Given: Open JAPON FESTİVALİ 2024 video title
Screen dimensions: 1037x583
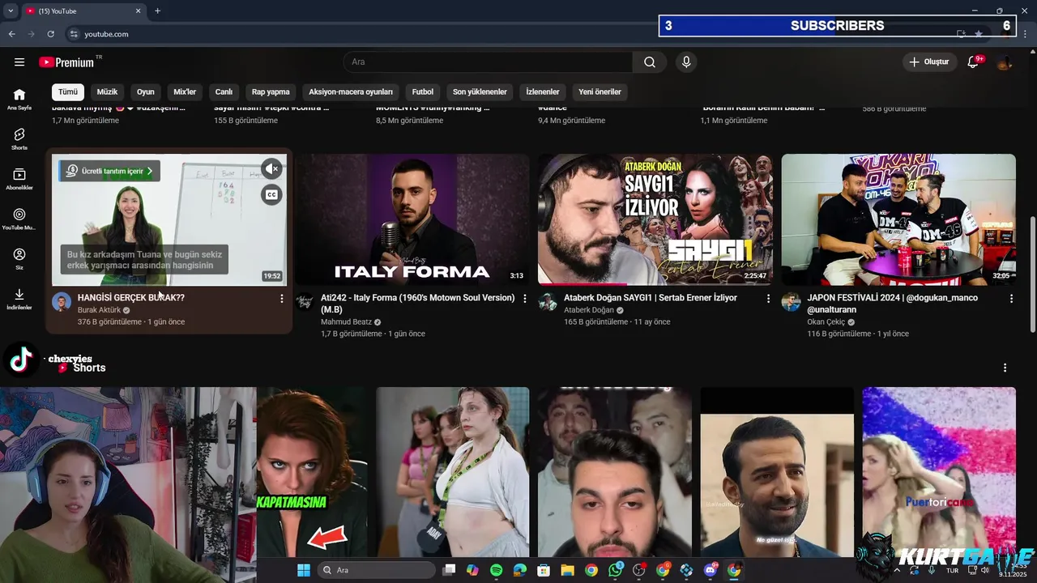Looking at the screenshot, I should click(x=893, y=303).
